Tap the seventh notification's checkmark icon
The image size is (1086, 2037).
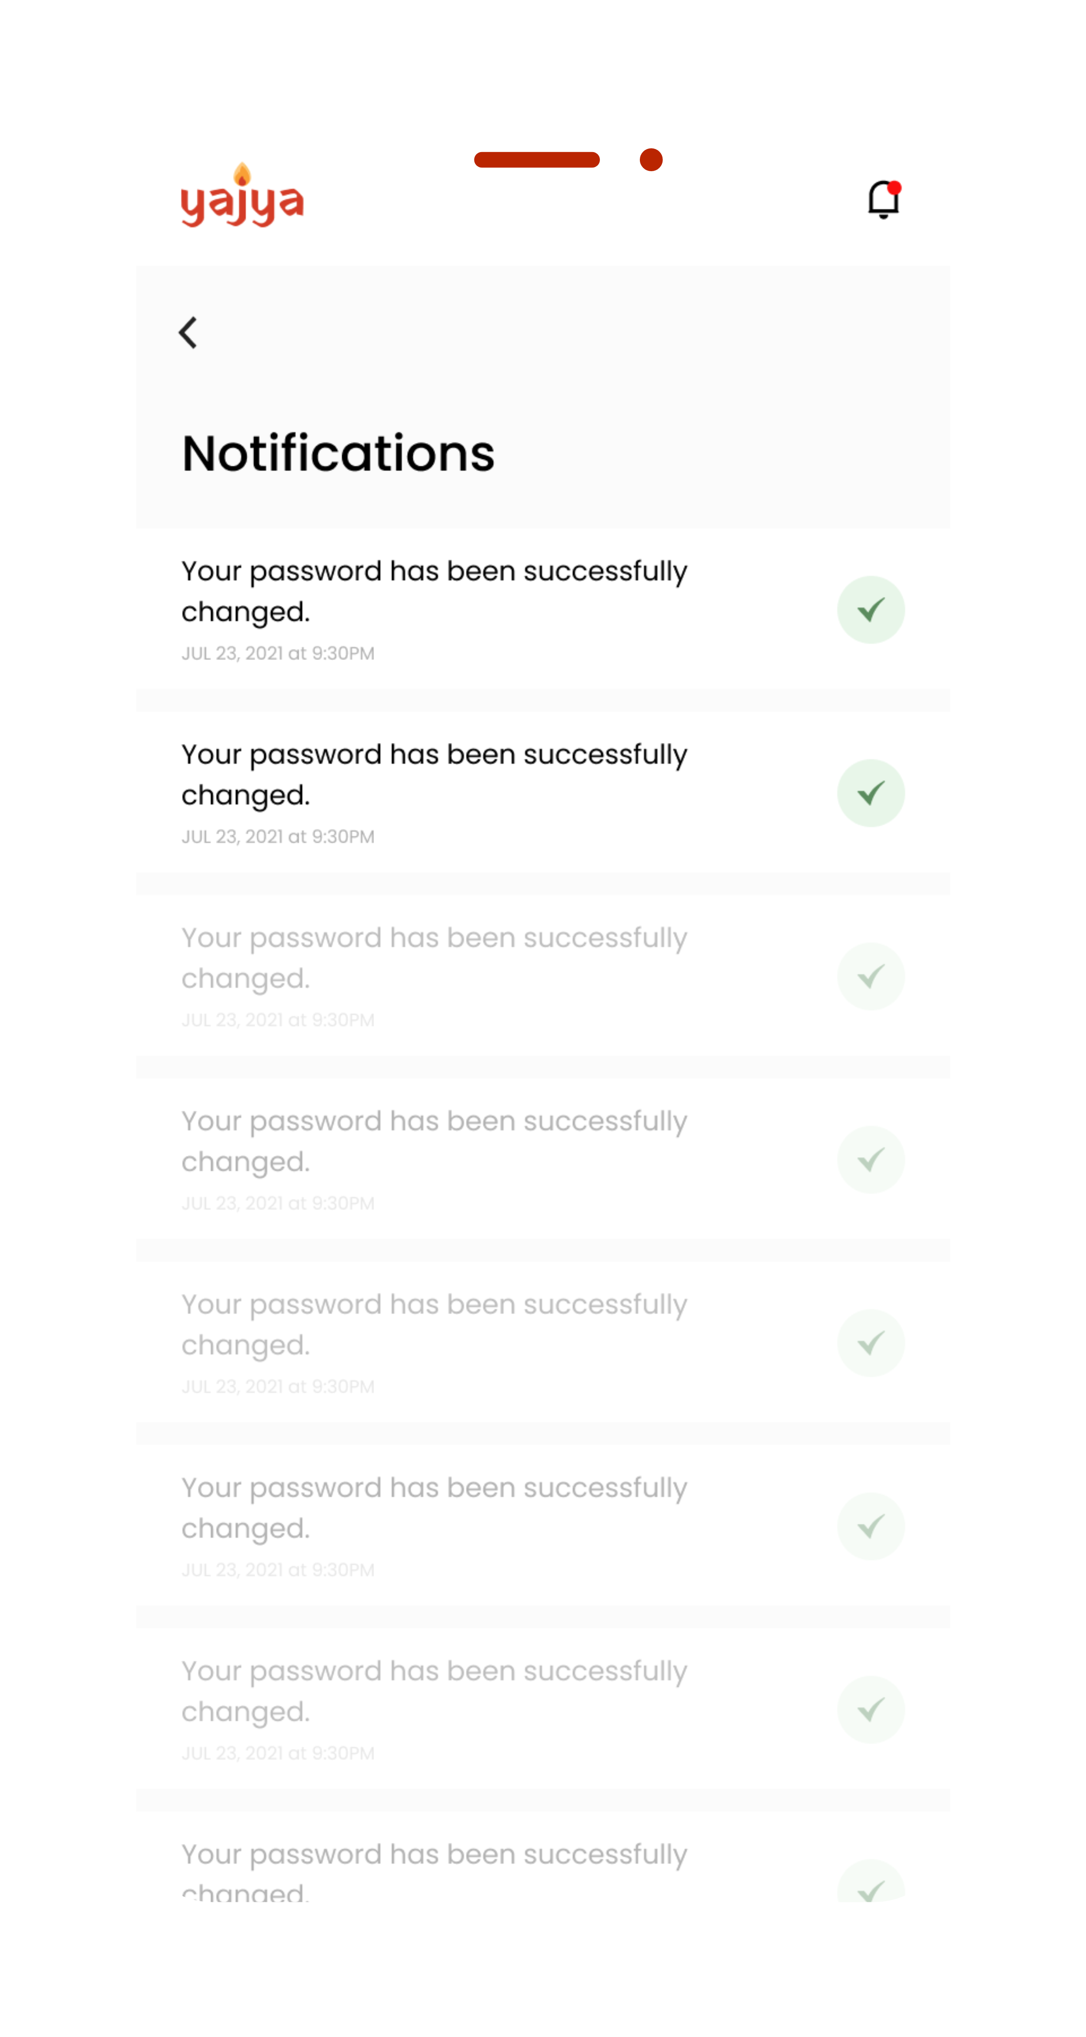tap(870, 1710)
